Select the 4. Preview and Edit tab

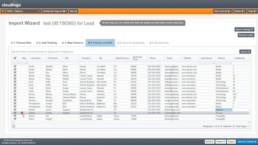(x=100, y=43)
